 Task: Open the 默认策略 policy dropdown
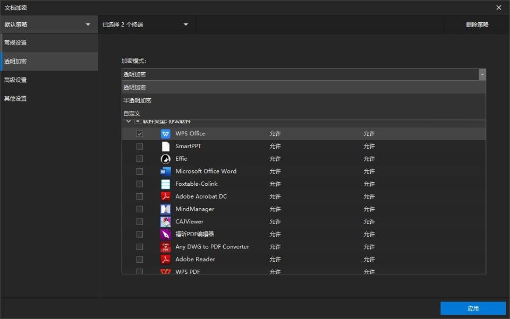[49, 24]
